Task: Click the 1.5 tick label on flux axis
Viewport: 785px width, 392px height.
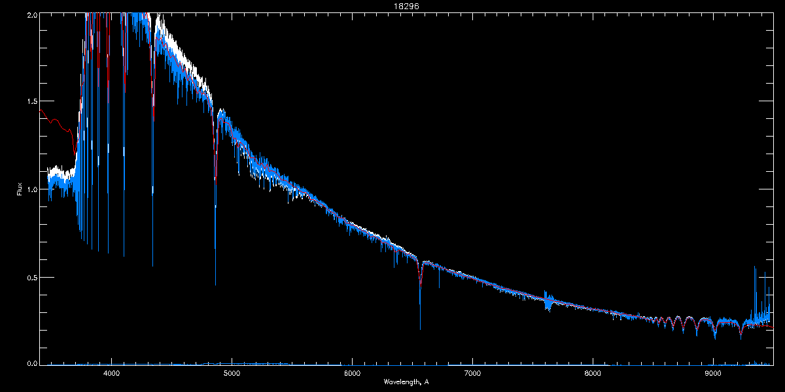Action: coord(32,101)
